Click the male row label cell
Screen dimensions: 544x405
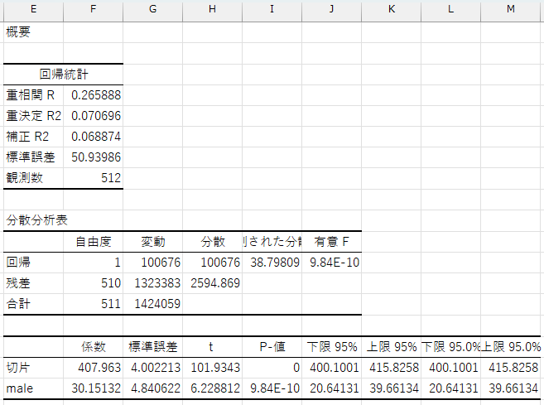tap(32, 388)
